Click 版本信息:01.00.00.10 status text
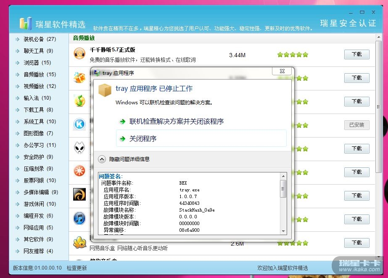 pos(37,268)
